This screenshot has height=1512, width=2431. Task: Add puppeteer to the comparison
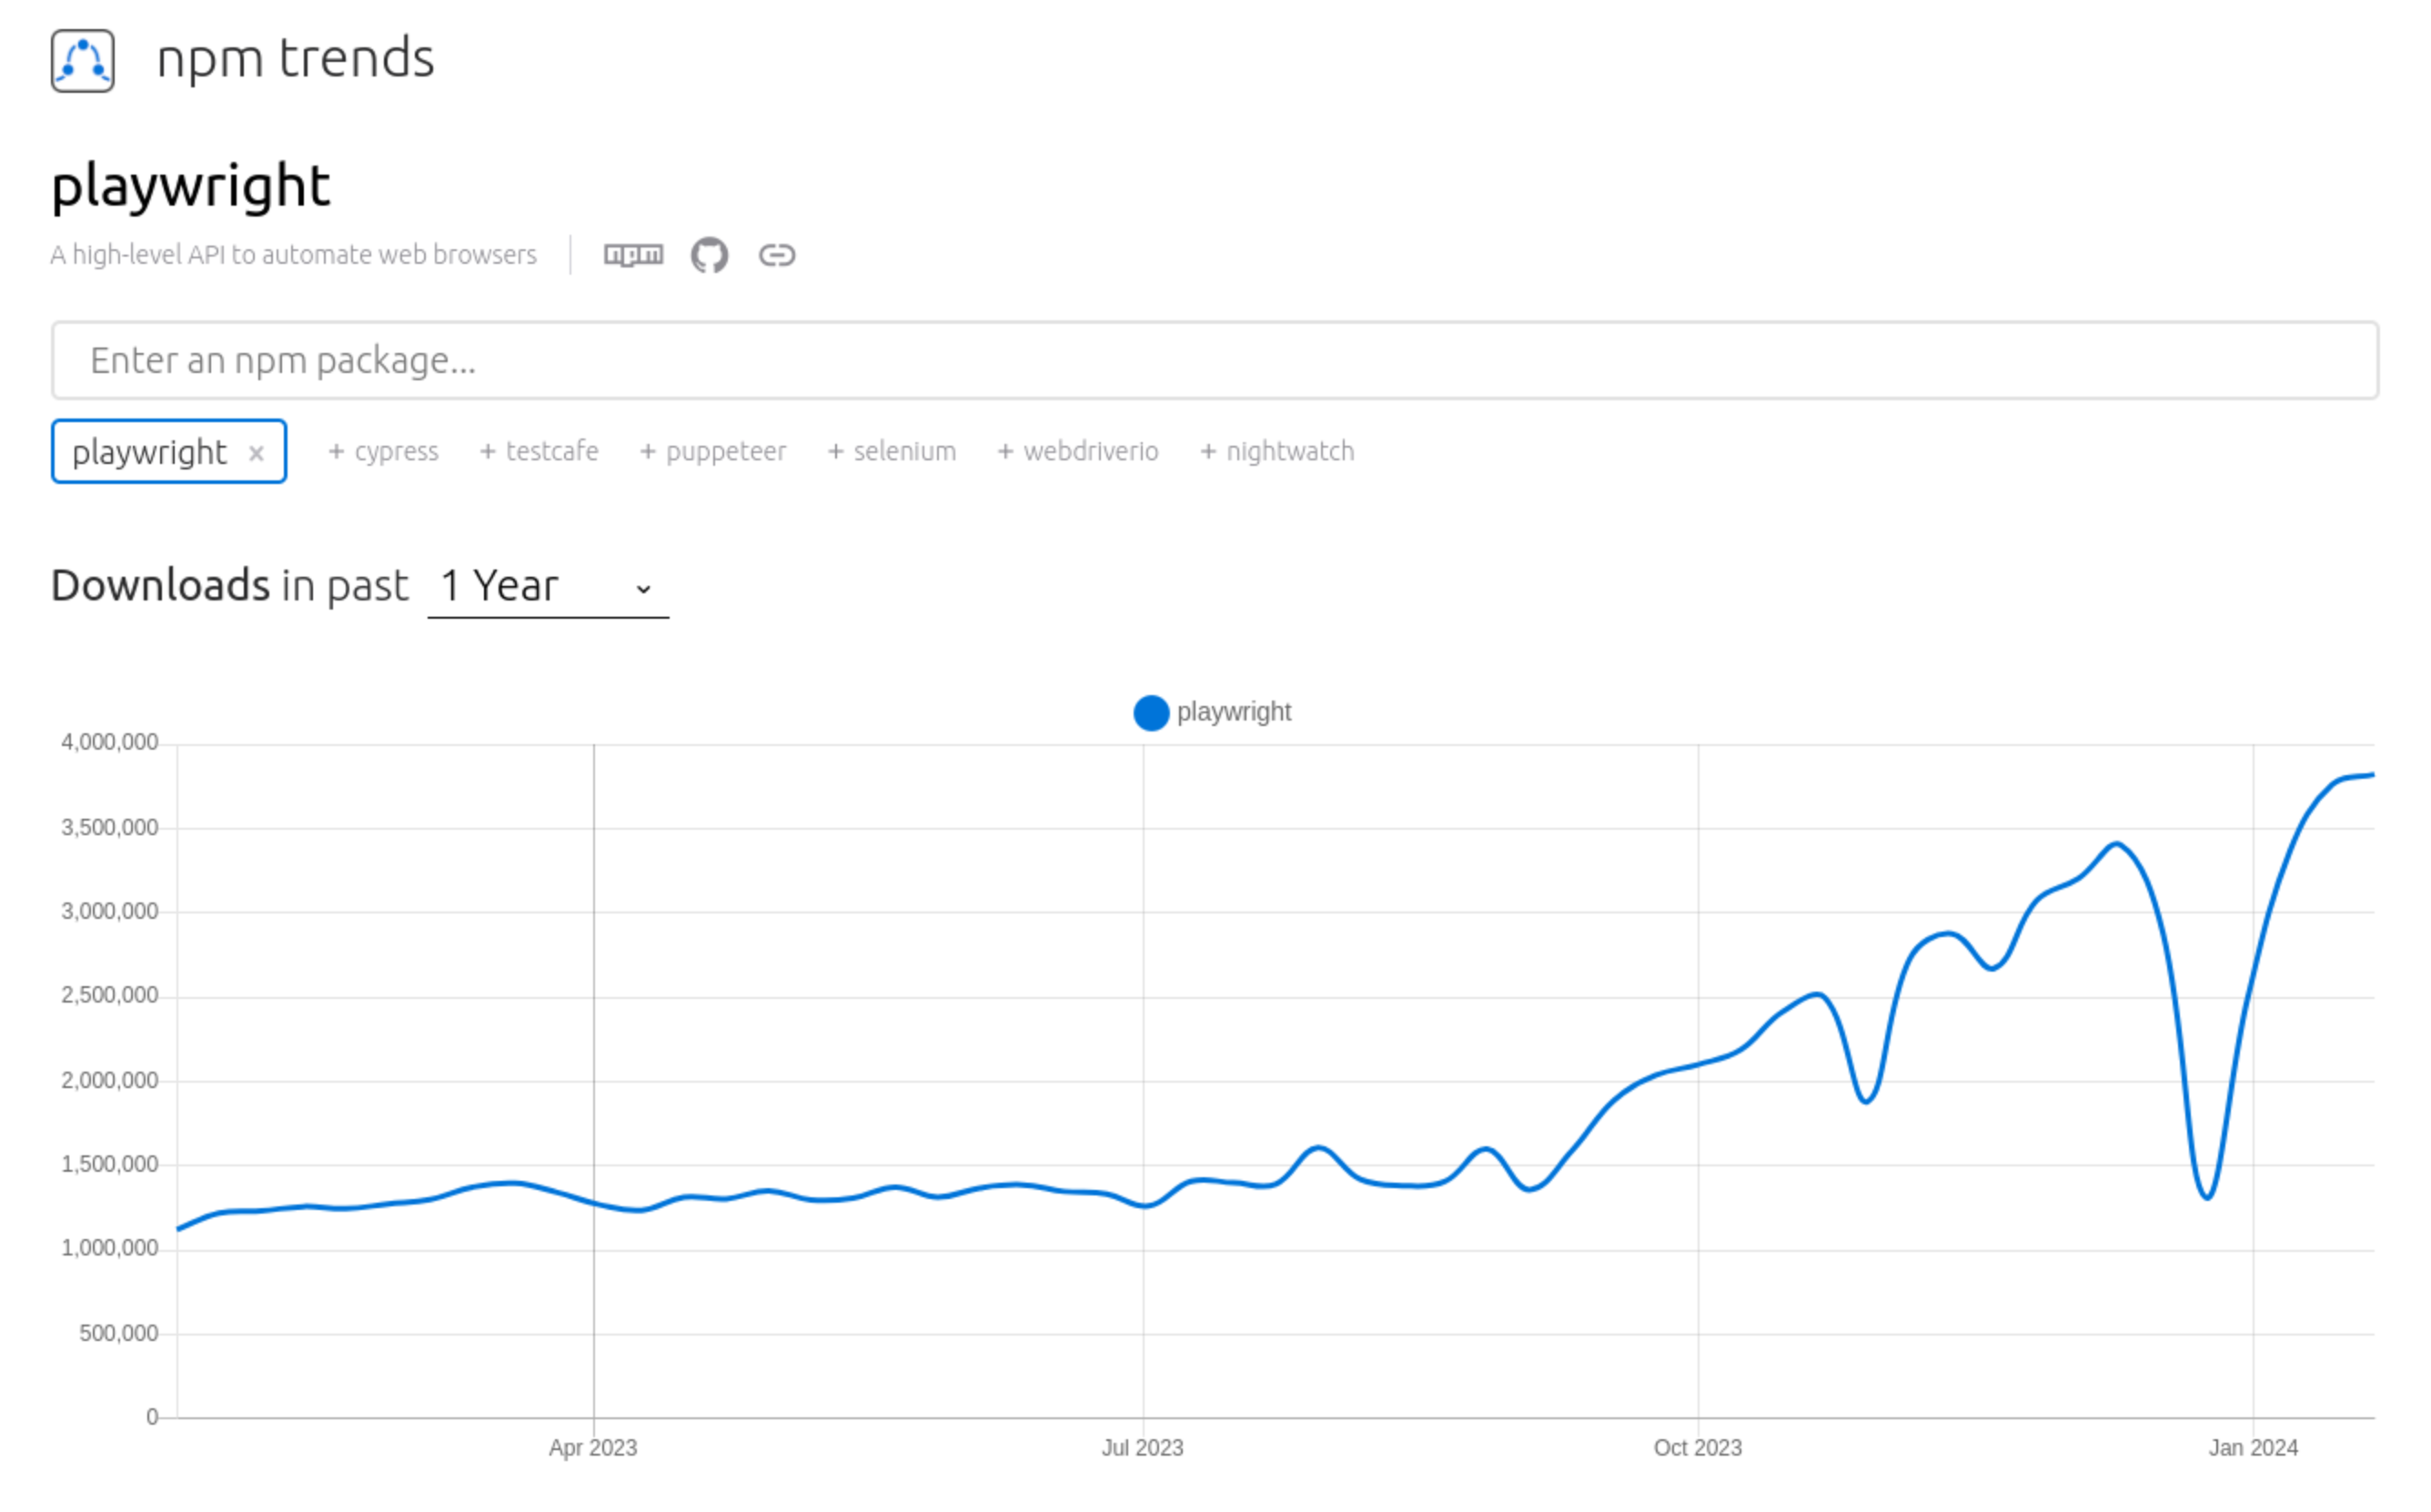point(714,452)
